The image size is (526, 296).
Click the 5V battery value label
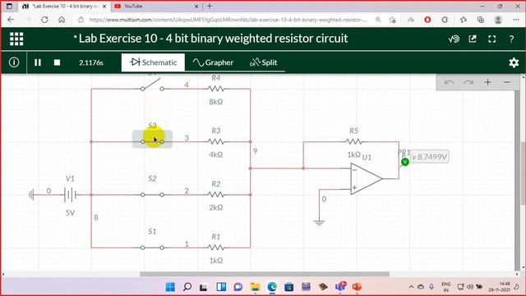(x=70, y=213)
